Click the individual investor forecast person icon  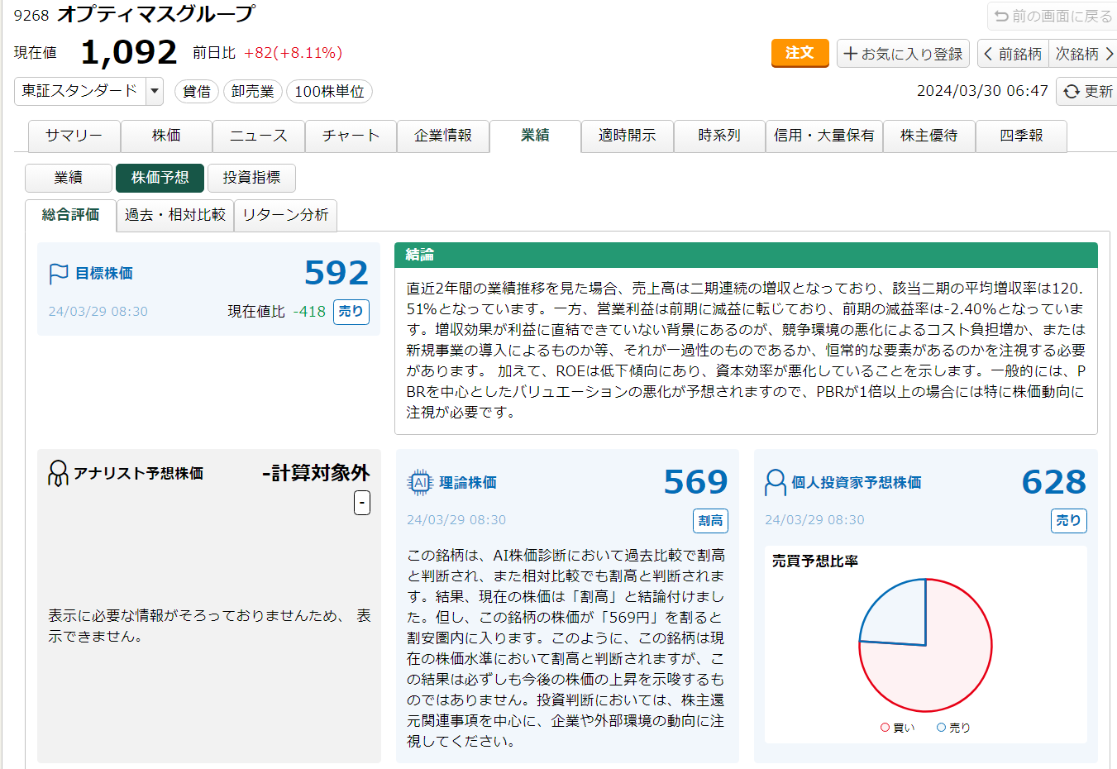(x=776, y=482)
